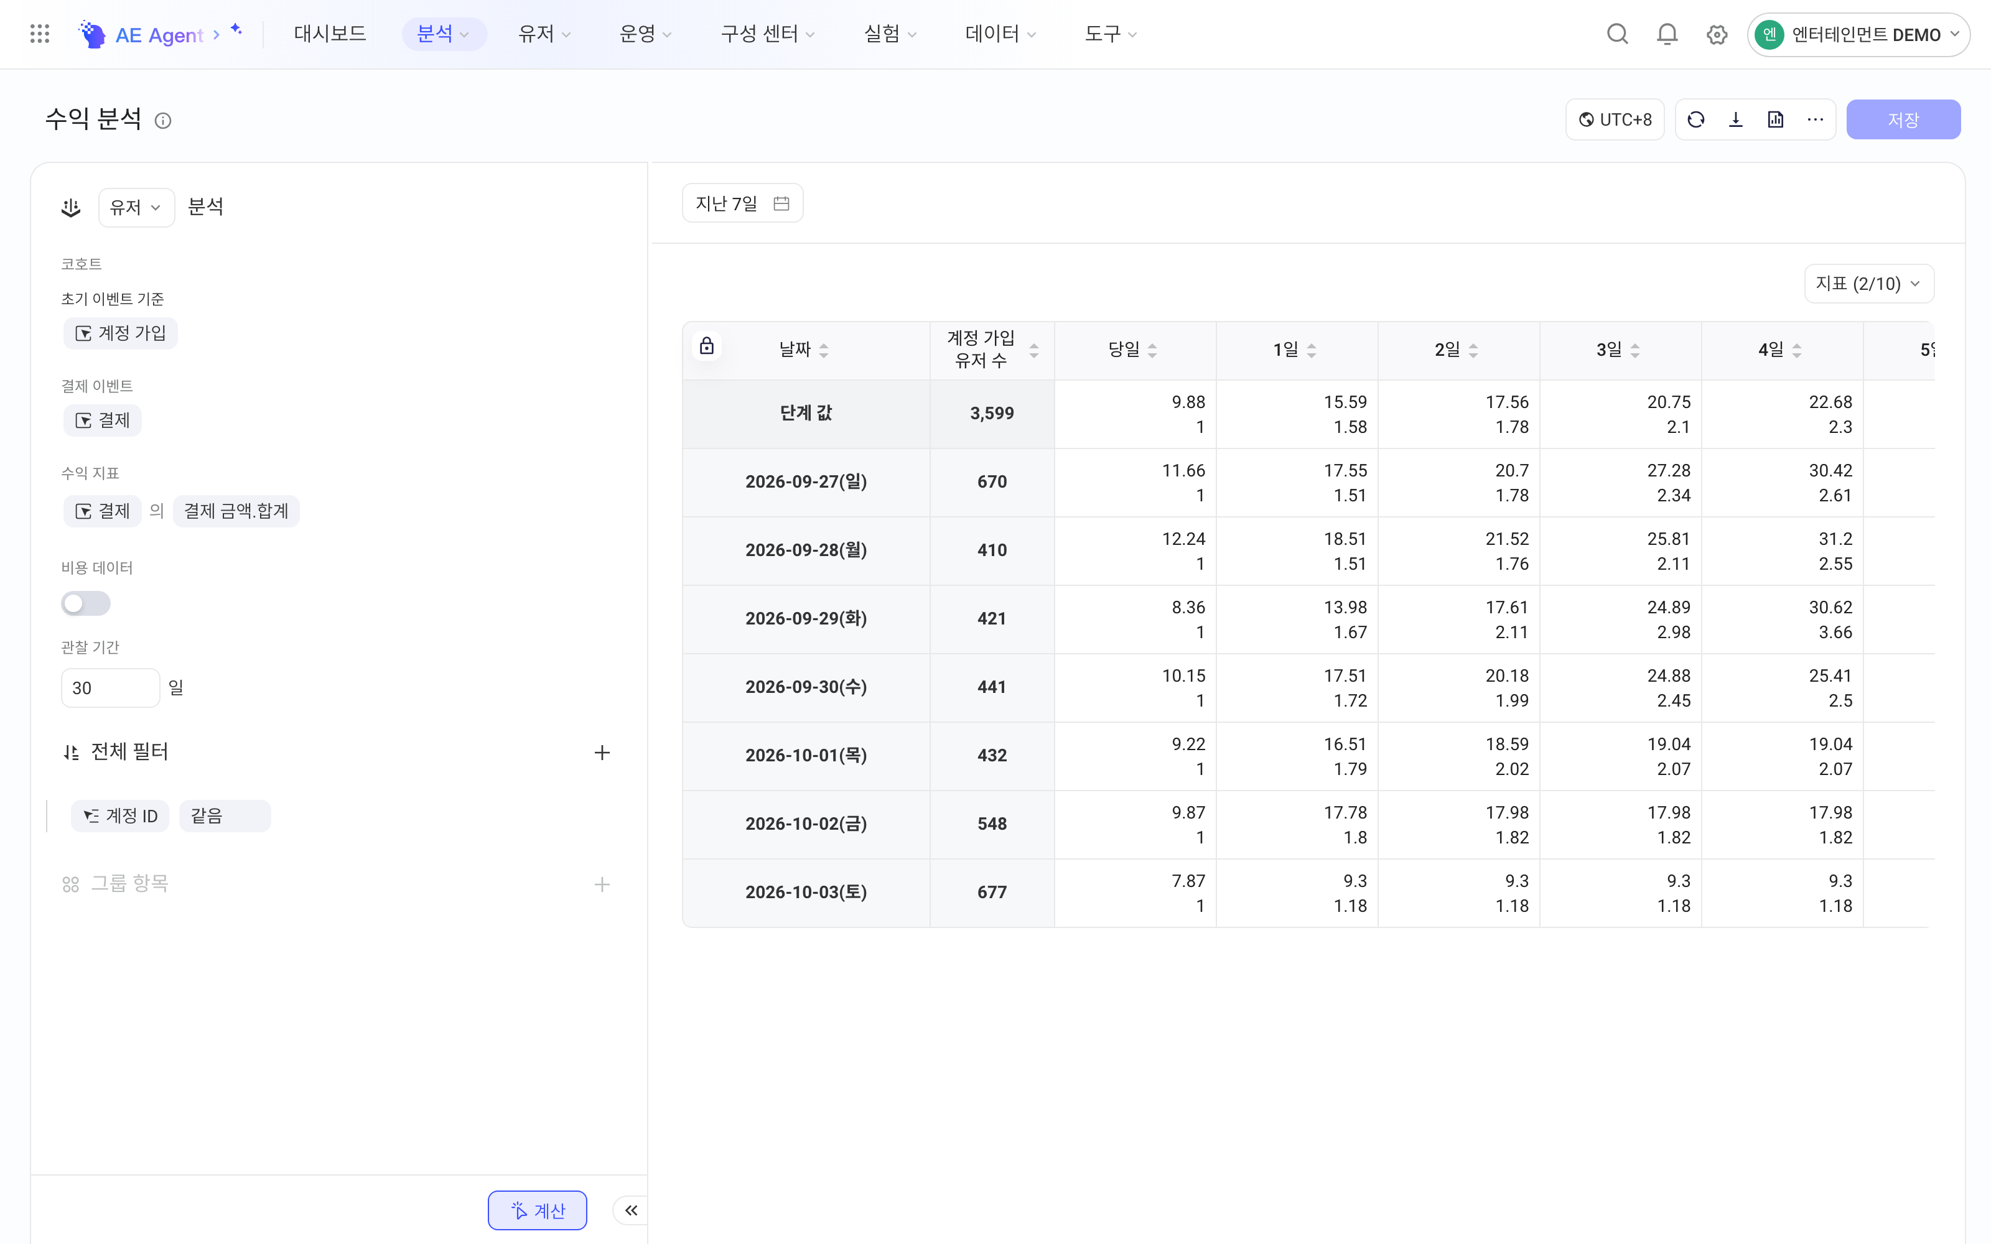Open the 결제 금액.합계 metric selector
The width and height of the screenshot is (1991, 1244).
click(x=236, y=511)
